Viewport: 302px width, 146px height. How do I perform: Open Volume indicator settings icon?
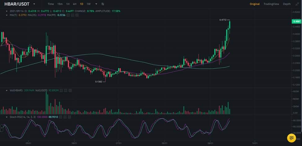click(x=66, y=90)
